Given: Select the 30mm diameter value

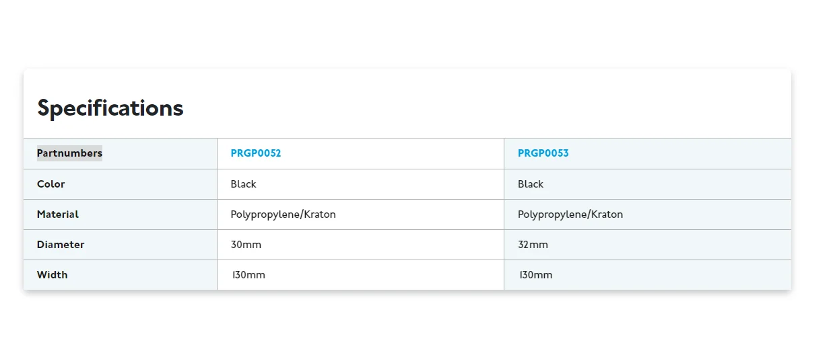Looking at the screenshot, I should [246, 245].
